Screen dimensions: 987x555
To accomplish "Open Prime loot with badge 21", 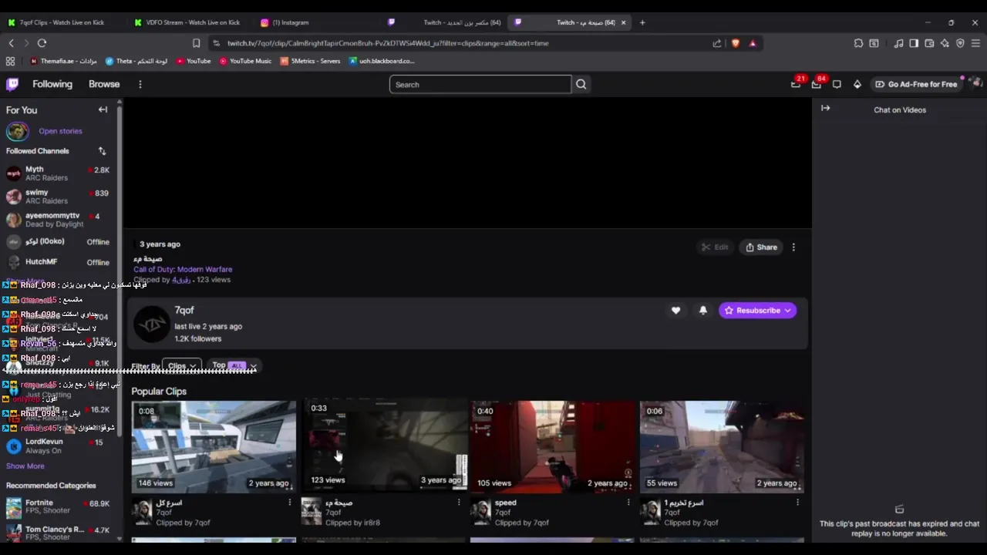I will pyautogui.click(x=796, y=84).
